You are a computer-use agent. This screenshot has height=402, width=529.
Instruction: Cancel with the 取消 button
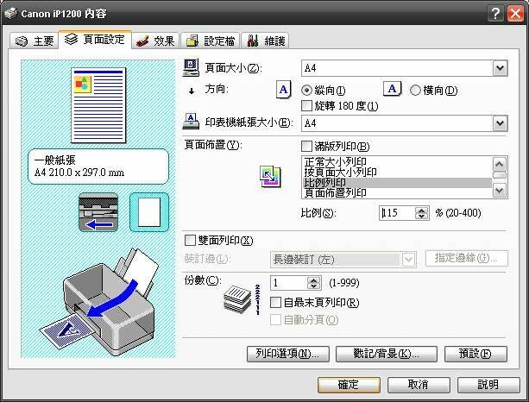click(419, 385)
